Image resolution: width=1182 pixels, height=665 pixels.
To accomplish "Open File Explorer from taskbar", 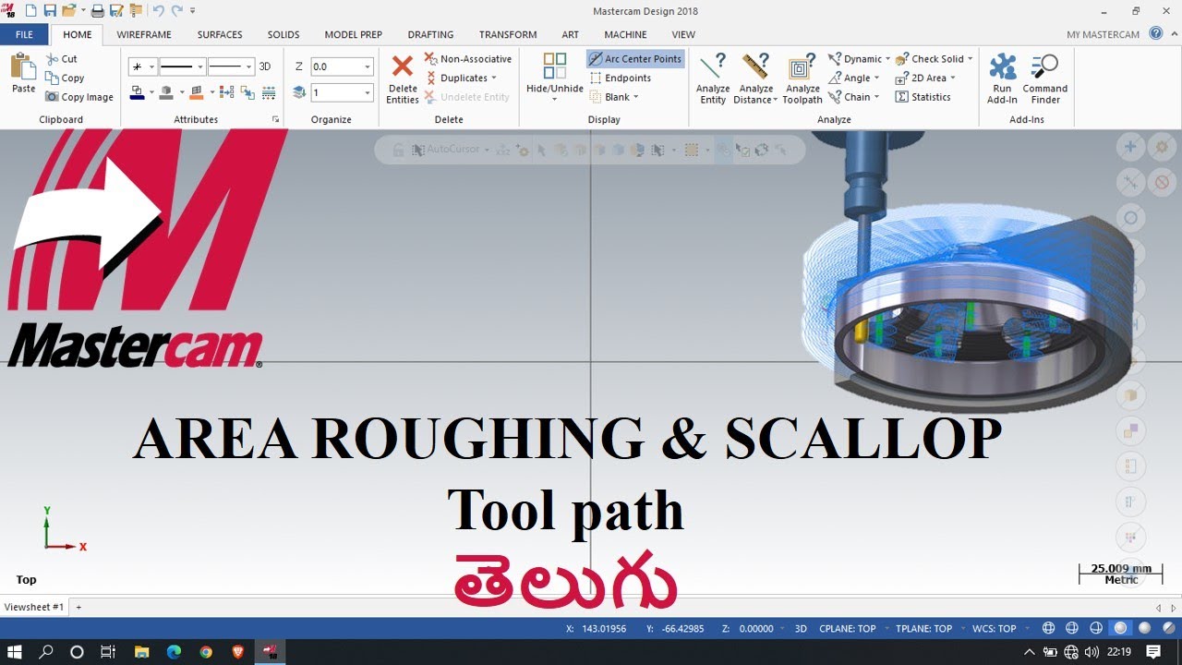I will (x=141, y=652).
